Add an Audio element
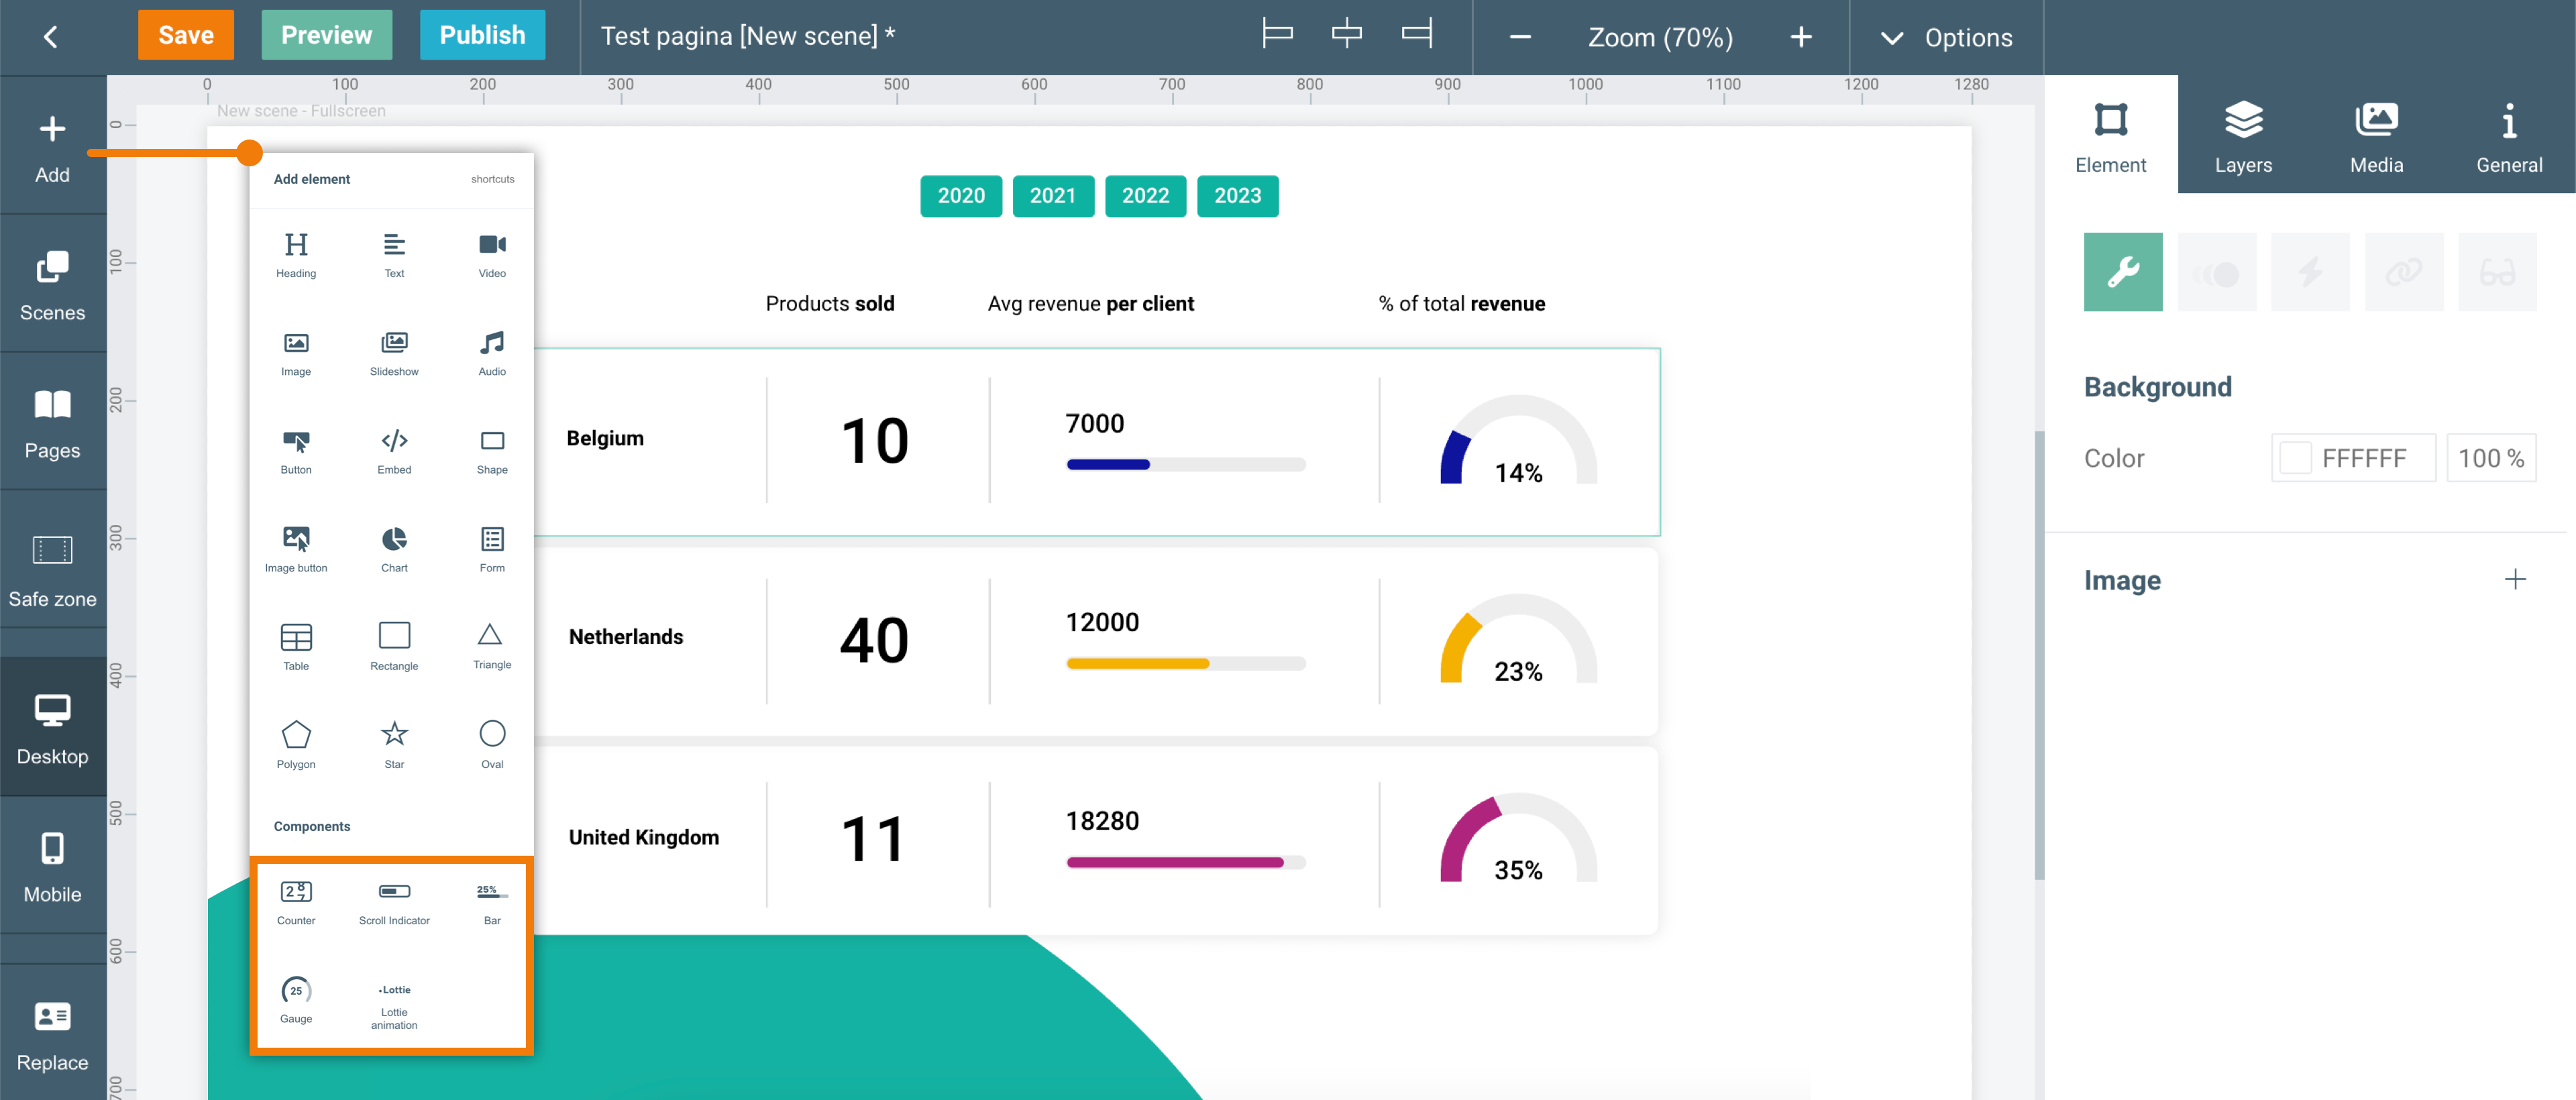 492,353
